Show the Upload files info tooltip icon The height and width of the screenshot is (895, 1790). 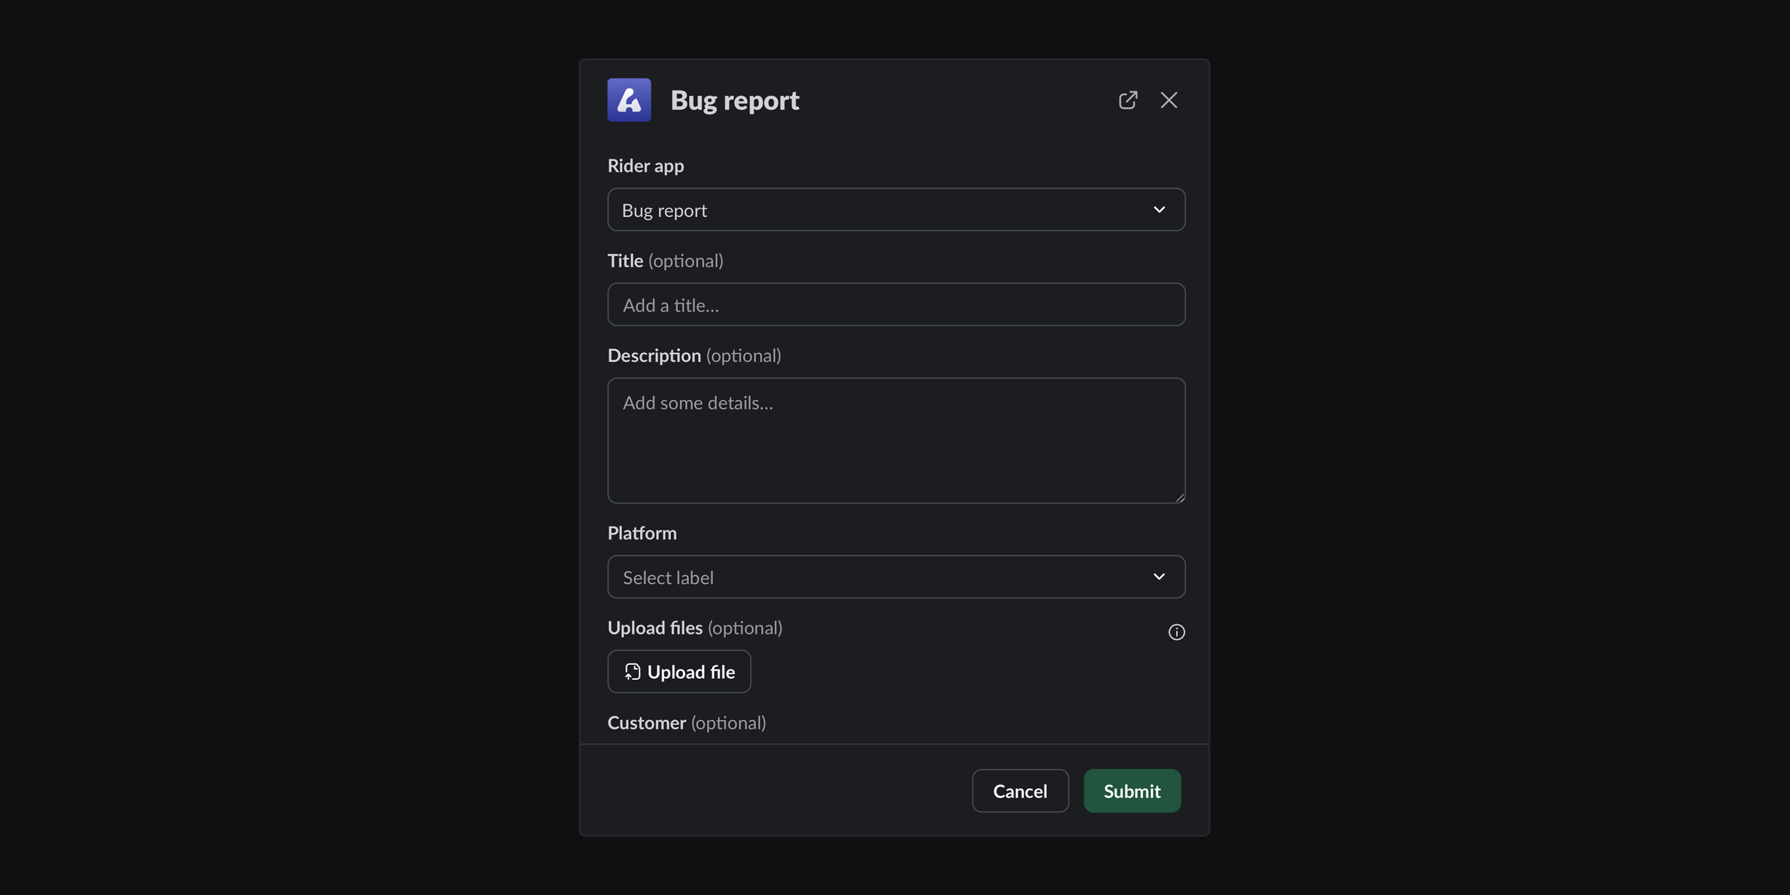click(1176, 632)
